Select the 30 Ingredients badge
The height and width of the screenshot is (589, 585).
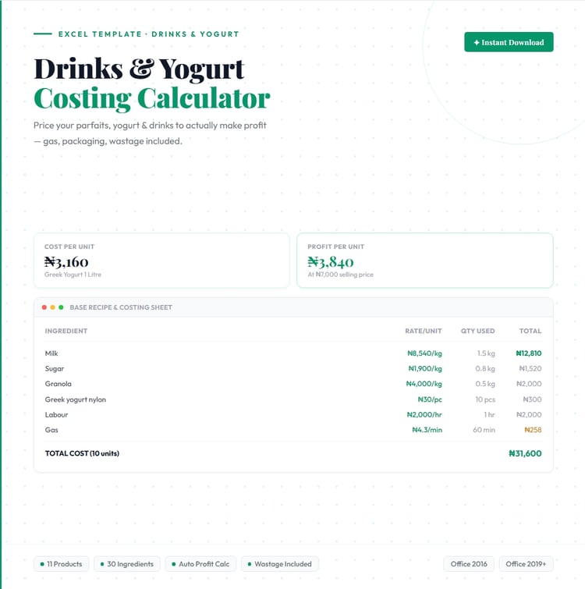127,564
